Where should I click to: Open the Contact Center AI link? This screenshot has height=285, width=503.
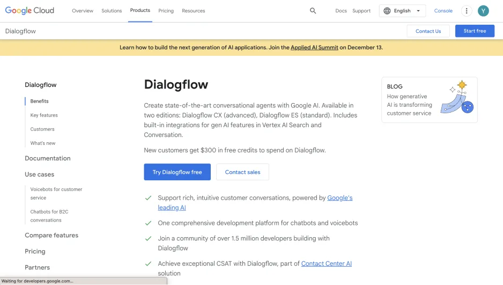(326, 264)
